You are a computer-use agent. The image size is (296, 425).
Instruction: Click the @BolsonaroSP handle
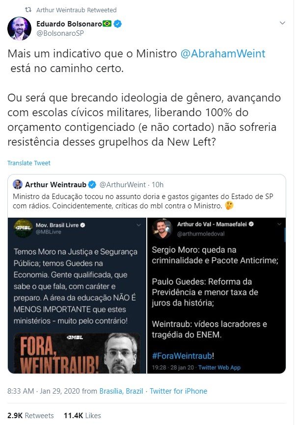tap(60, 33)
